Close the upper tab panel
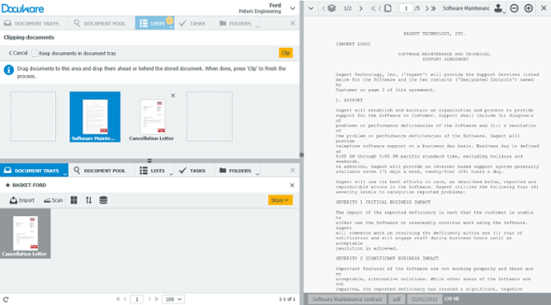The width and height of the screenshot is (551, 305). click(292, 23)
